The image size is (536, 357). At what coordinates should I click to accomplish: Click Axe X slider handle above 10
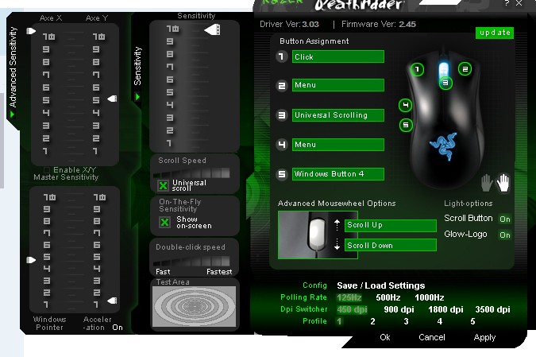[x=31, y=31]
